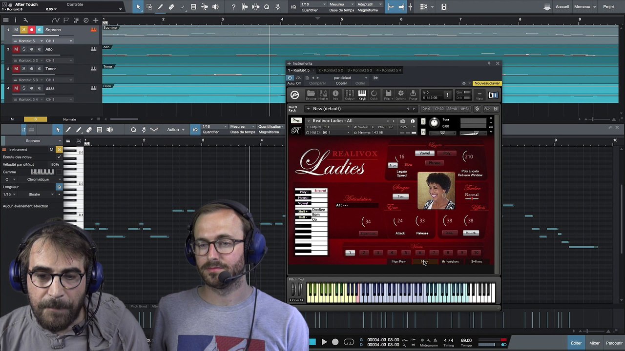Open the Multi Rack 'New (default)' dropdown
This screenshot has height=351, width=625.
[x=360, y=109]
